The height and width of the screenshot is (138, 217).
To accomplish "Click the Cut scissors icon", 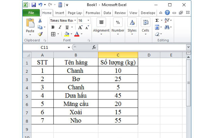I will [x=40, y=20].
